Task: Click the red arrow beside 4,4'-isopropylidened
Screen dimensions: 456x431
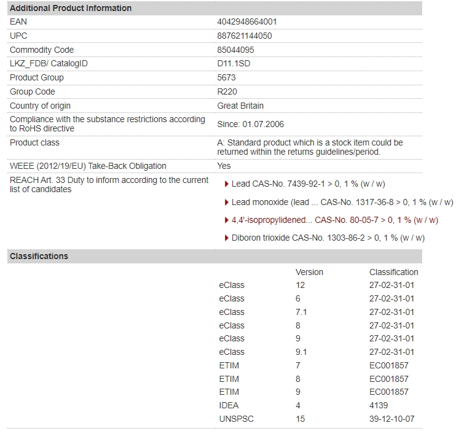Action: [227, 220]
